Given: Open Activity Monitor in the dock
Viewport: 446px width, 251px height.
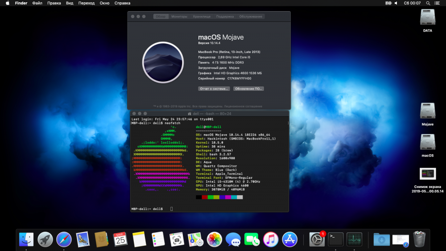Looking at the screenshot, I should (x=354, y=239).
